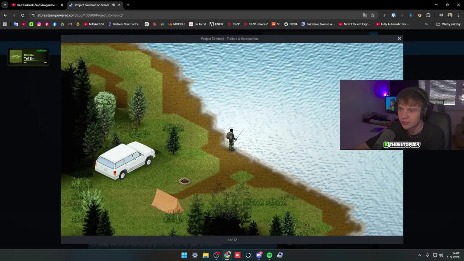Select the Project Zomboid on Steam tab
Image resolution: width=464 pixels, height=261 pixels.
point(92,5)
